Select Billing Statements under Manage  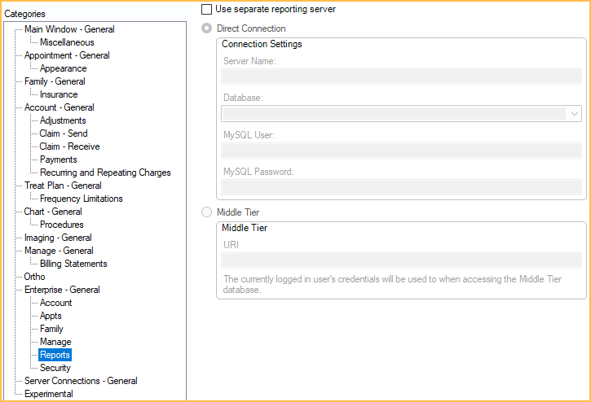73,264
